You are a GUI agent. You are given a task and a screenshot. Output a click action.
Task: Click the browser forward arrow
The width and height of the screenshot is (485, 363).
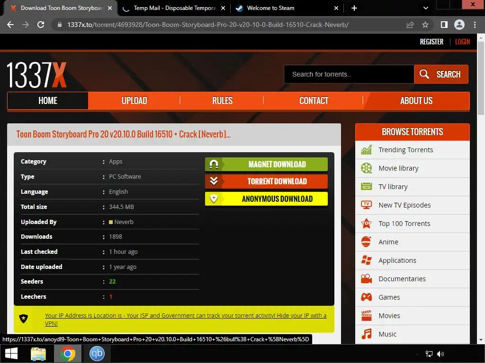[26, 25]
